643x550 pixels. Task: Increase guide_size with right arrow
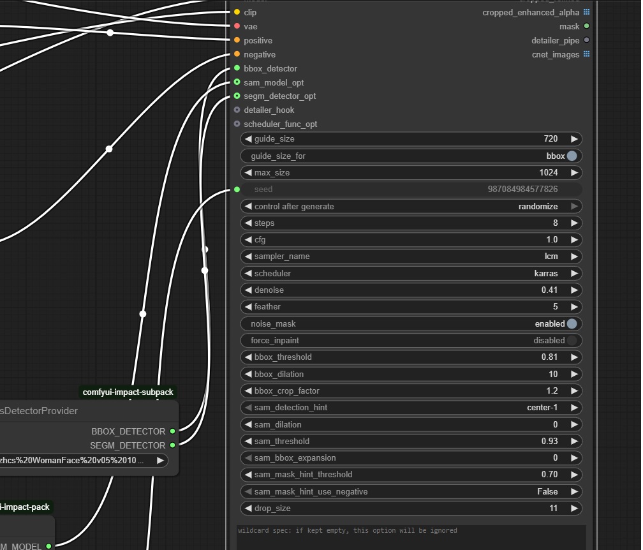pyautogui.click(x=574, y=139)
